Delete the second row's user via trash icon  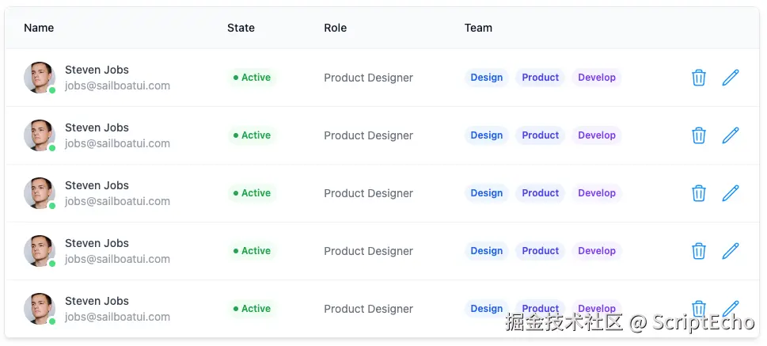(x=698, y=135)
